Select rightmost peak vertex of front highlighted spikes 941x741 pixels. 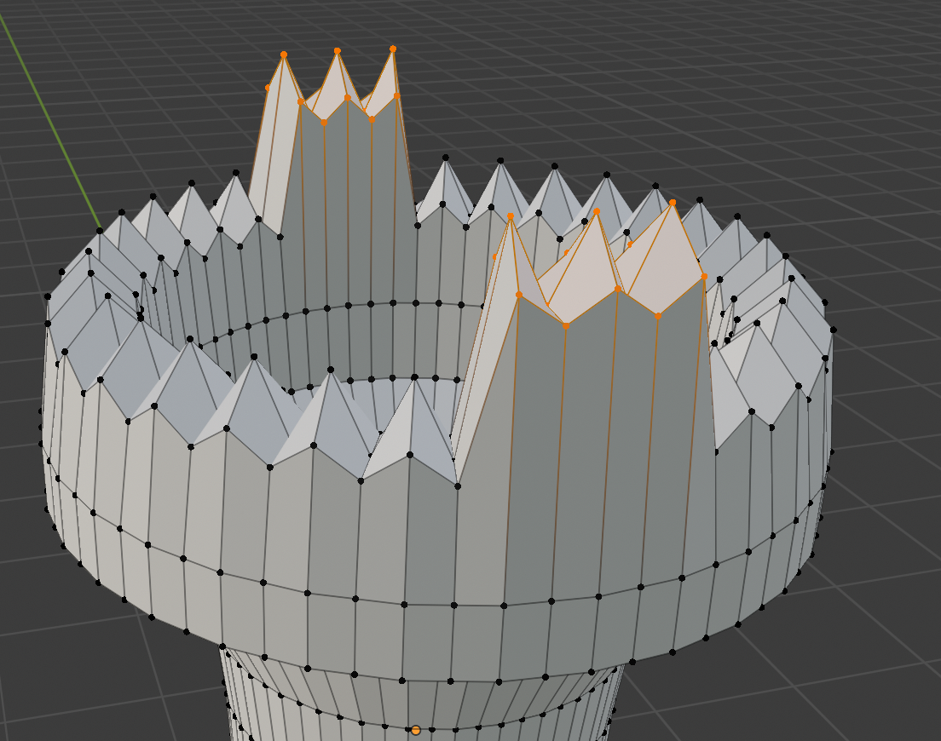point(673,203)
